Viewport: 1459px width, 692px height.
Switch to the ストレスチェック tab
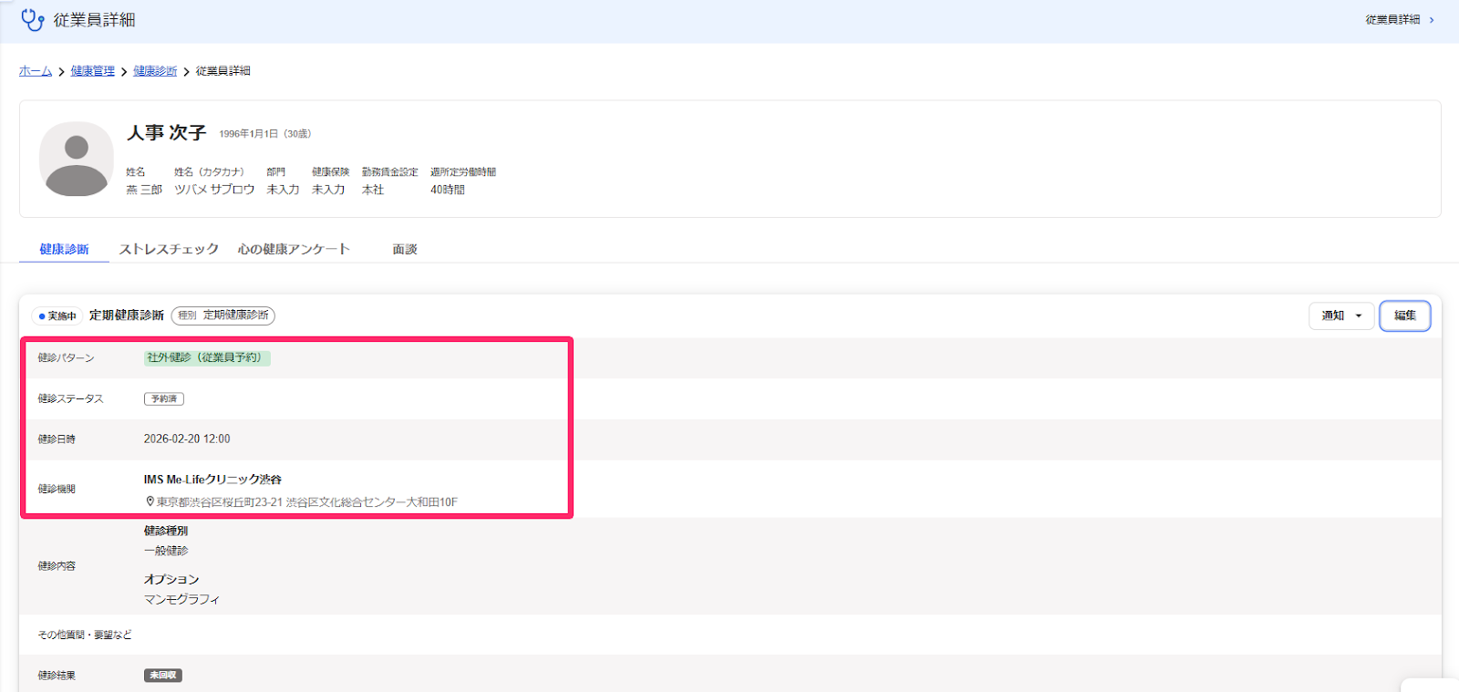point(169,249)
